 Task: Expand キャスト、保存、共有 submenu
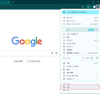click(80, 76)
